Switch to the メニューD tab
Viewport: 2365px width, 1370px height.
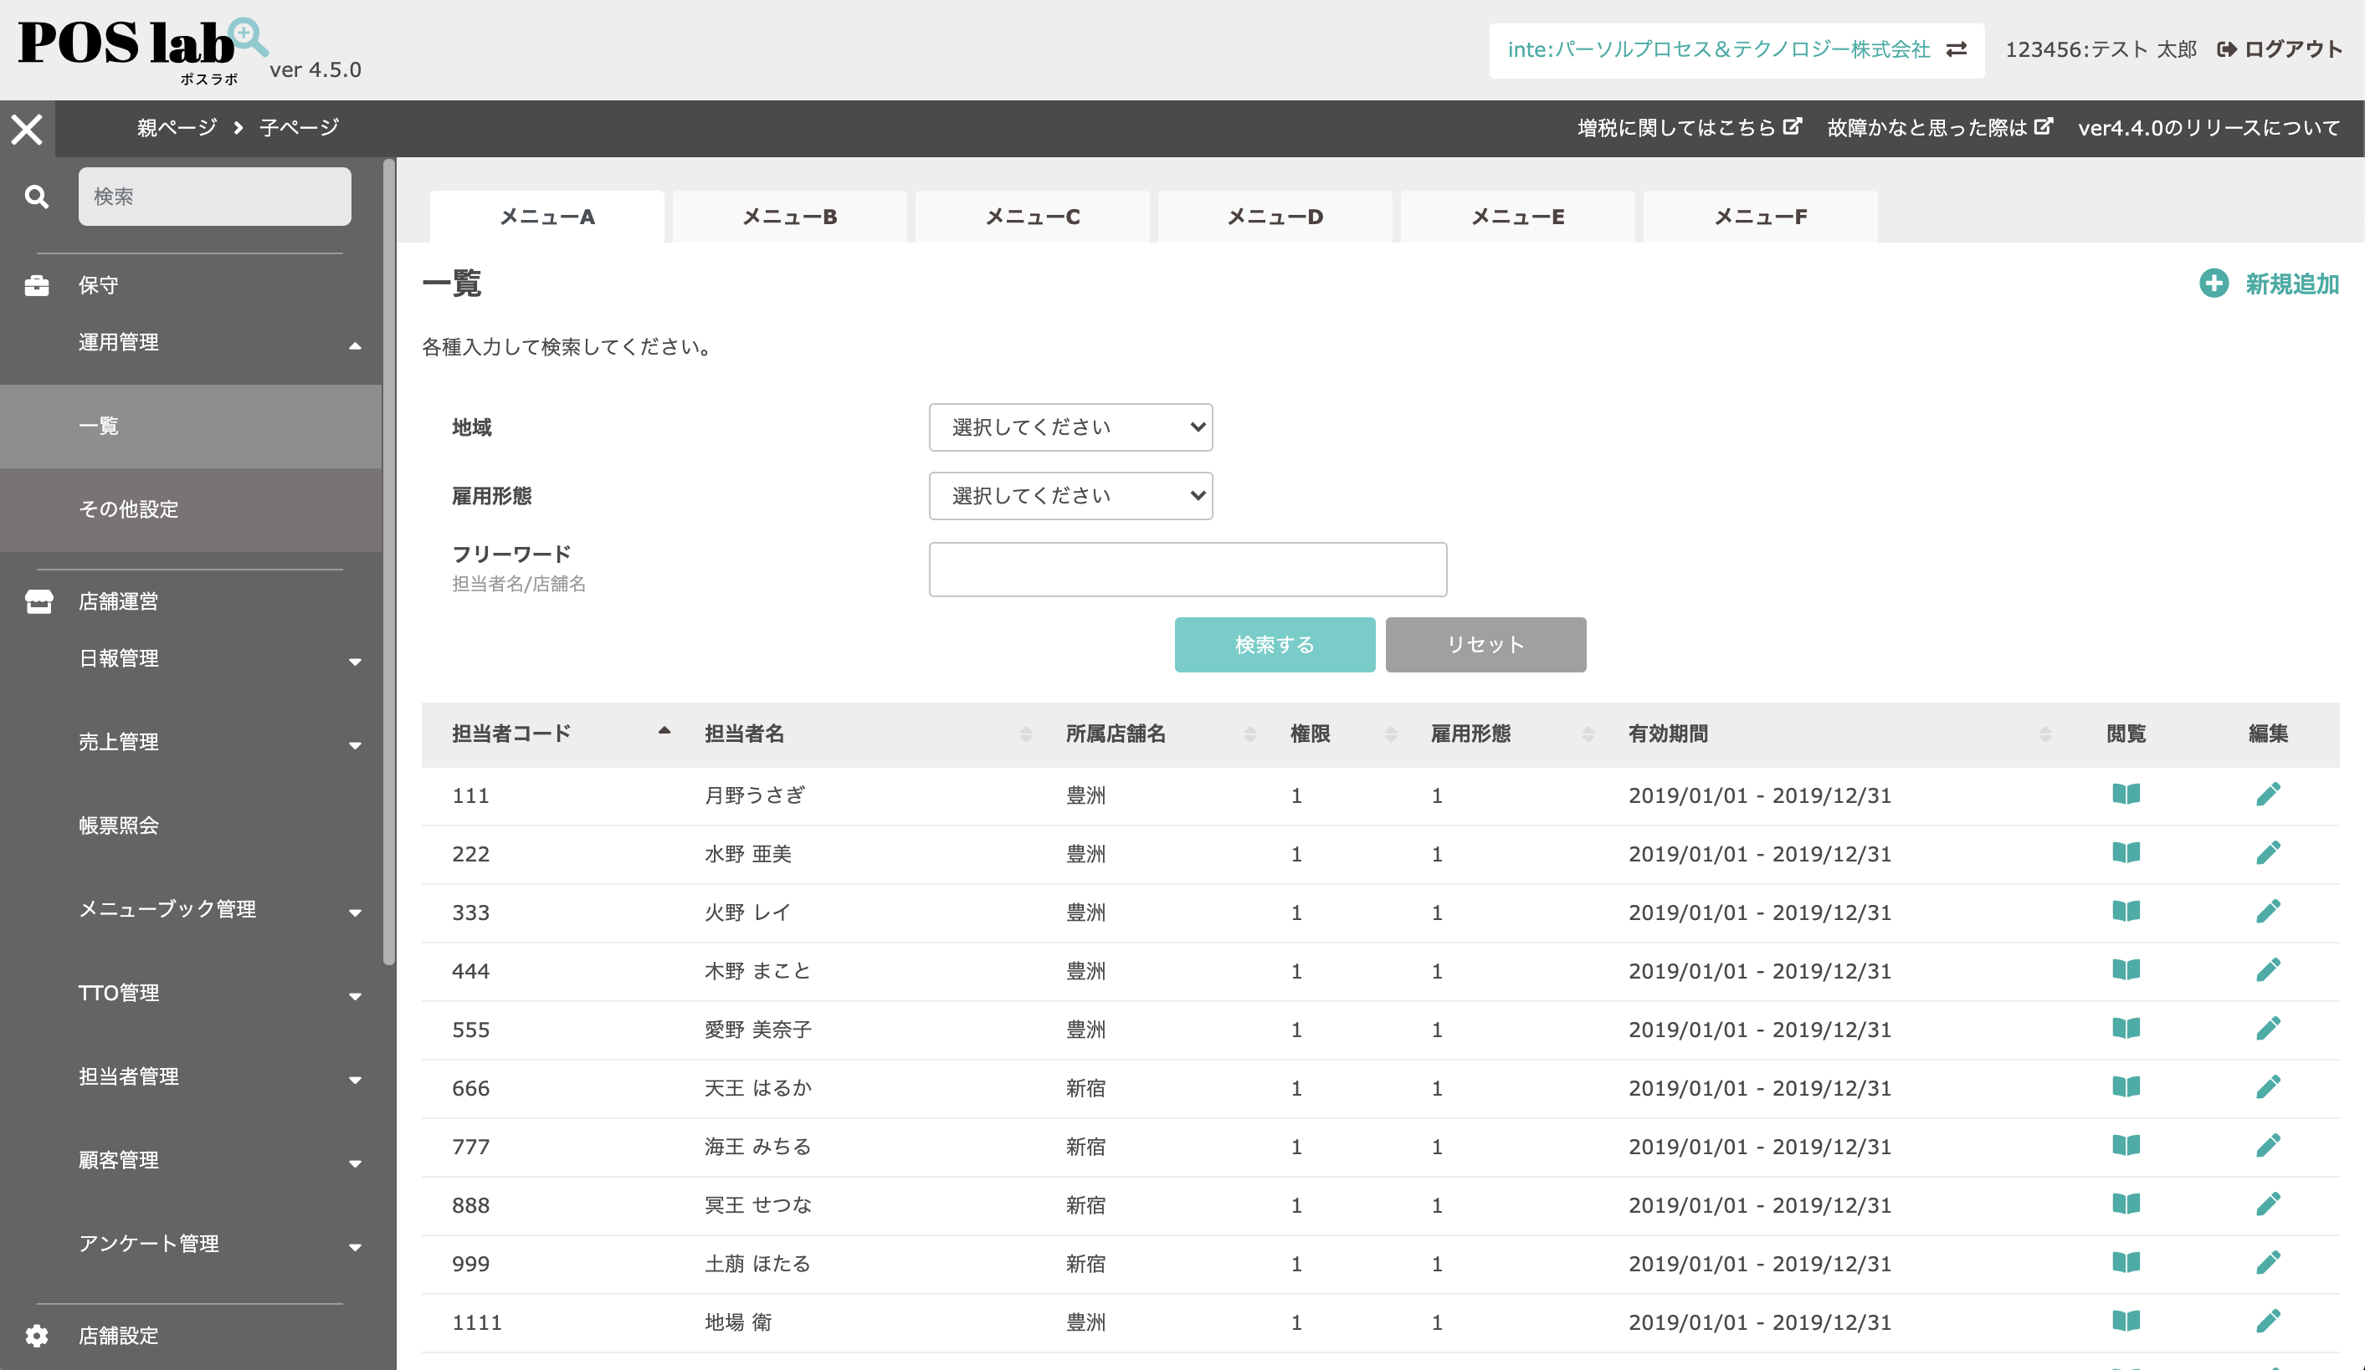point(1275,217)
